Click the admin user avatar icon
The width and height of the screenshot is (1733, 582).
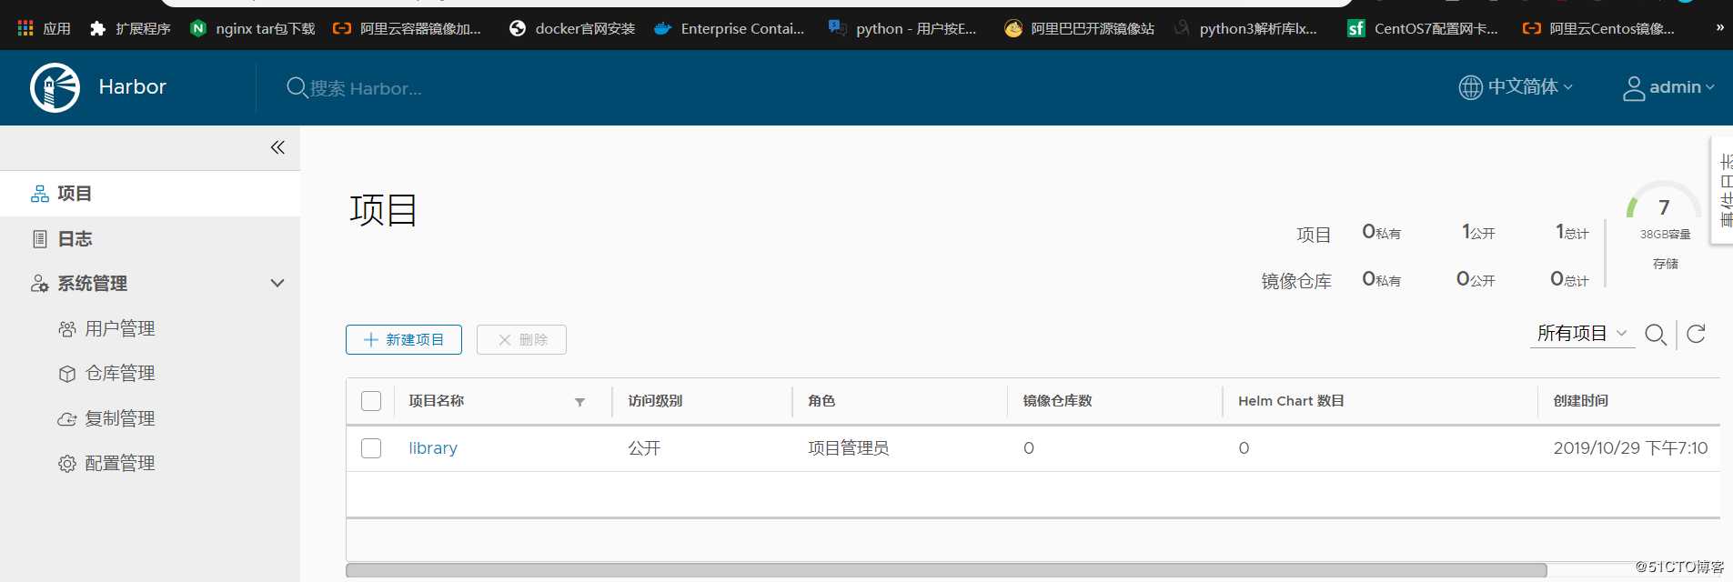[x=1634, y=88]
